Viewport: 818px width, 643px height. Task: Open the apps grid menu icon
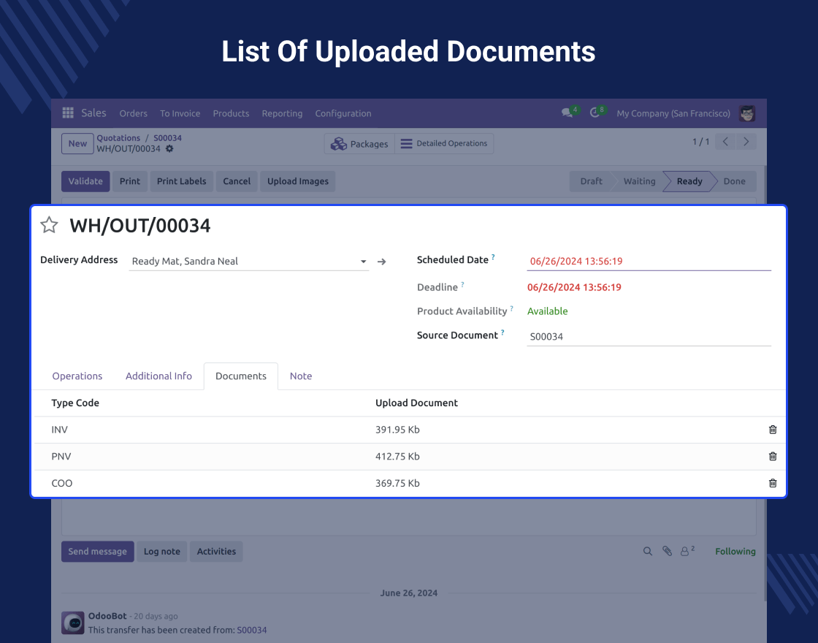click(68, 113)
